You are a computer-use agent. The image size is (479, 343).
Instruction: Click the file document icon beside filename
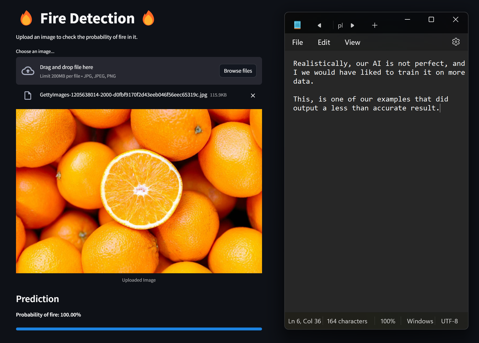coord(28,95)
